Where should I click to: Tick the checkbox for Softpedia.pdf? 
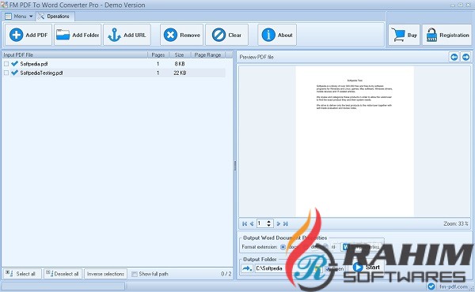6,64
